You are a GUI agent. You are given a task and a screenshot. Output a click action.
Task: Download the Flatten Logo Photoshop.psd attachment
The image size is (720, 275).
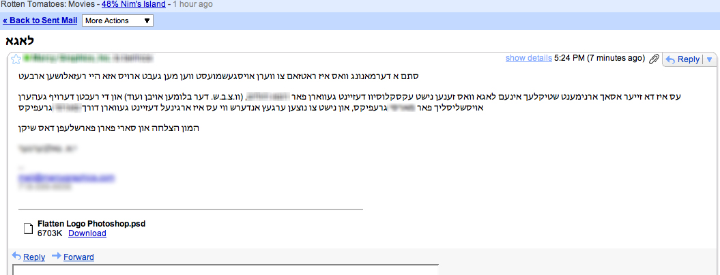[x=87, y=233]
